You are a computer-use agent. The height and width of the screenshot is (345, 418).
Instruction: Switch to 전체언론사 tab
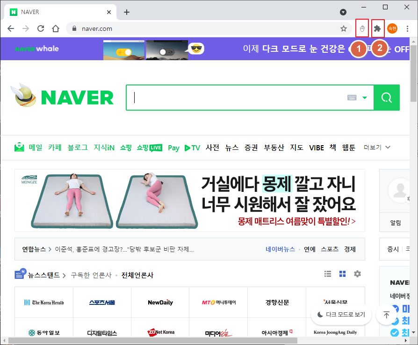tap(137, 275)
